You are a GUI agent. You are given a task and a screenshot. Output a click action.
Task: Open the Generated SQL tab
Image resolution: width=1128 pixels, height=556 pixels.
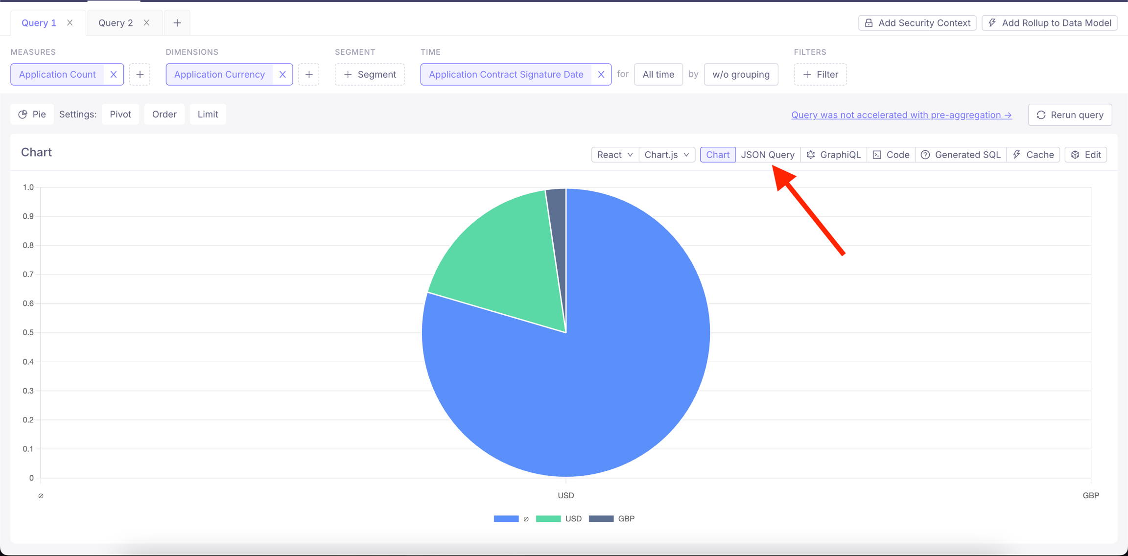point(961,155)
